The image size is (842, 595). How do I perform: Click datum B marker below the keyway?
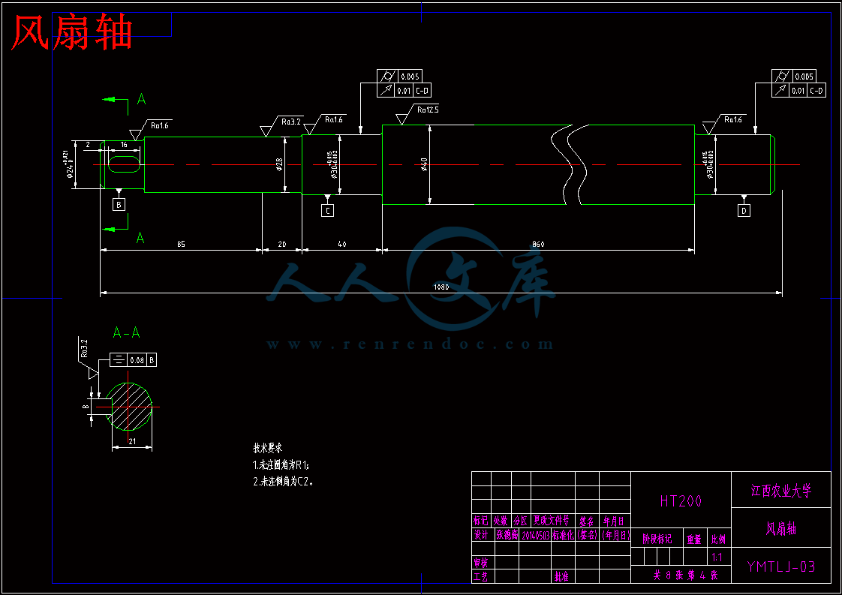[119, 204]
